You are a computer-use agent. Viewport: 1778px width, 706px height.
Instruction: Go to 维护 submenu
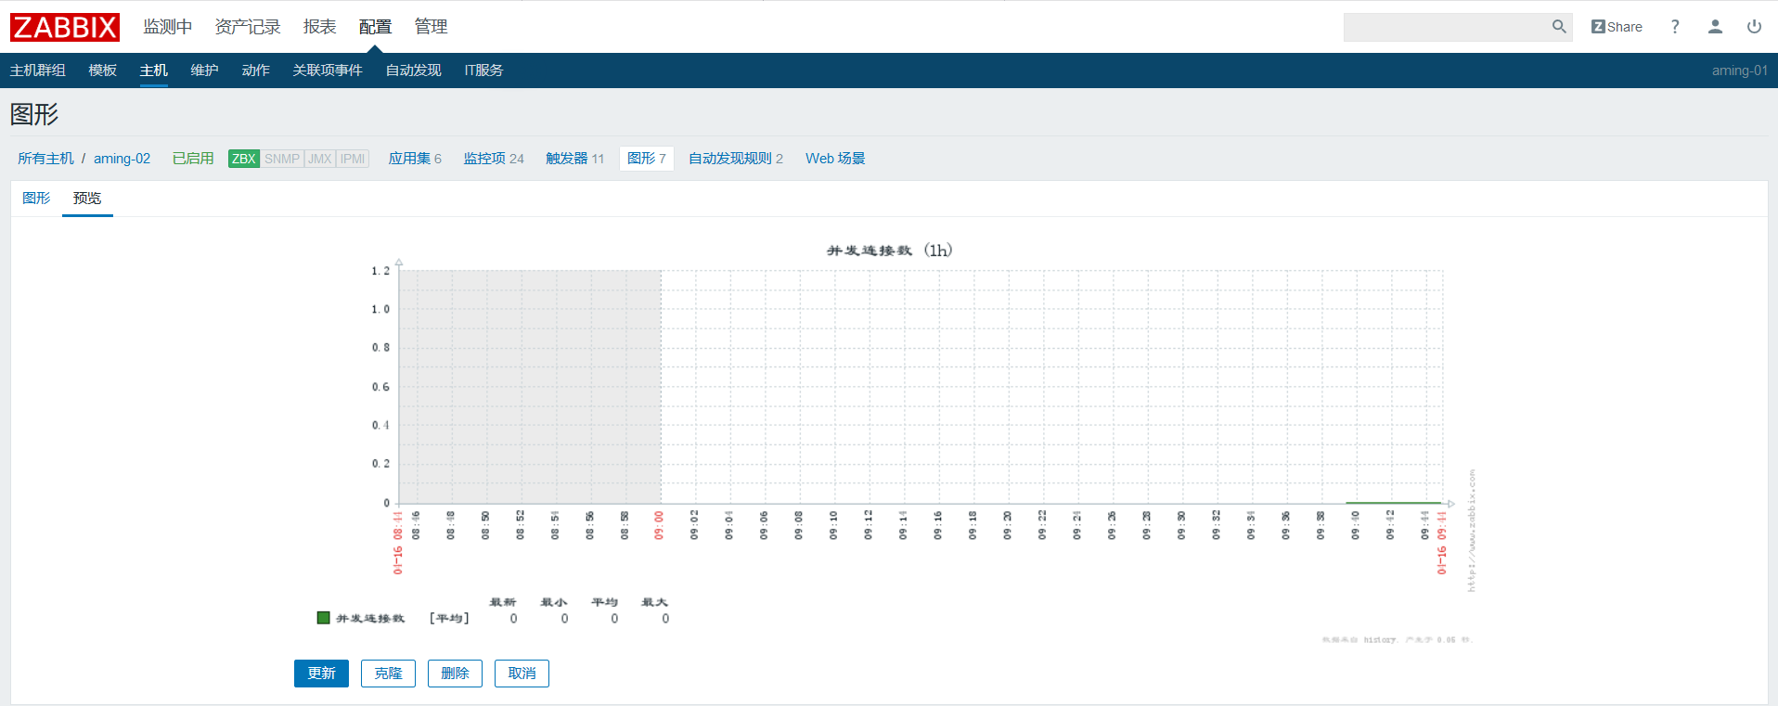tap(205, 71)
